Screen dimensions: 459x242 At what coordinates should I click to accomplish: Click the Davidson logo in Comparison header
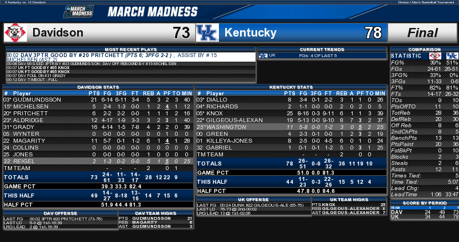[435, 56]
